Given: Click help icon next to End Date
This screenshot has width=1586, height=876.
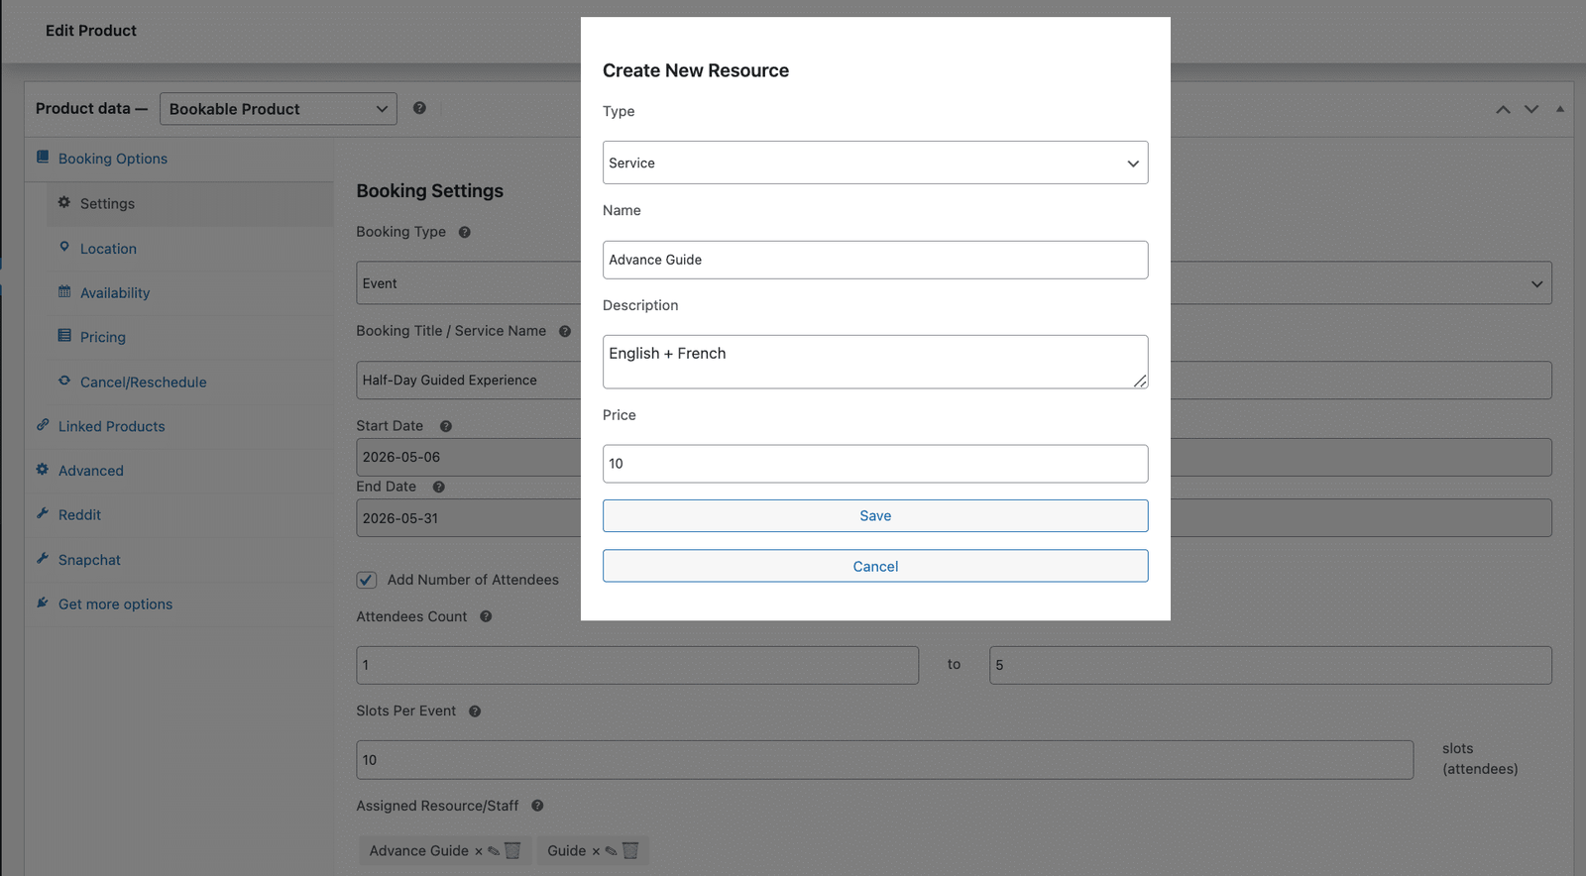Looking at the screenshot, I should pos(439,488).
